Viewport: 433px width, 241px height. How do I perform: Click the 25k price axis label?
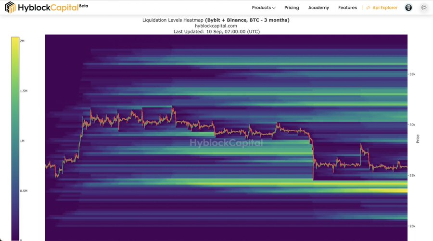coord(412,175)
